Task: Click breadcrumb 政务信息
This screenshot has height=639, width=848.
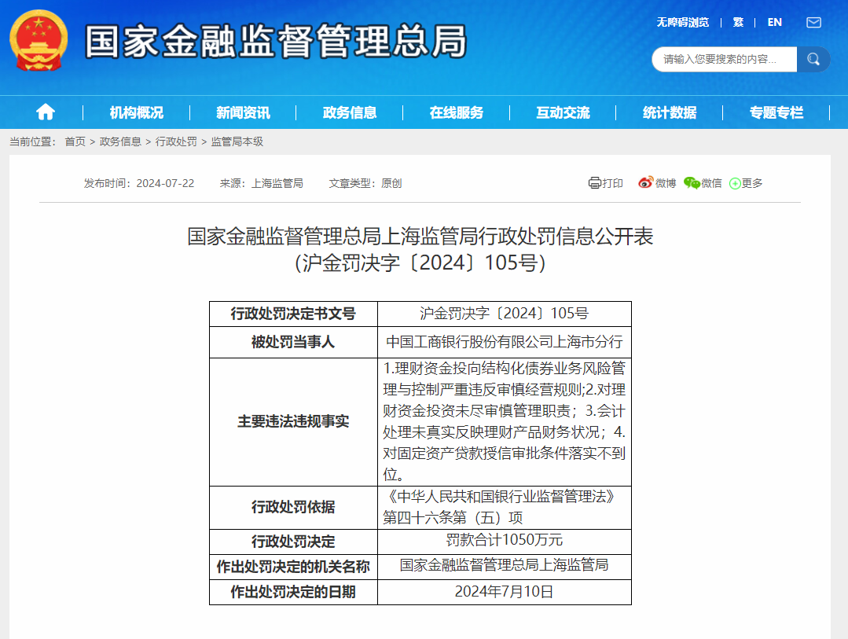Action: point(120,141)
